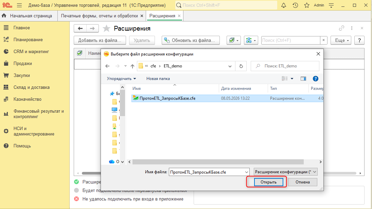Click the blue help icon in file dialog

(315, 79)
